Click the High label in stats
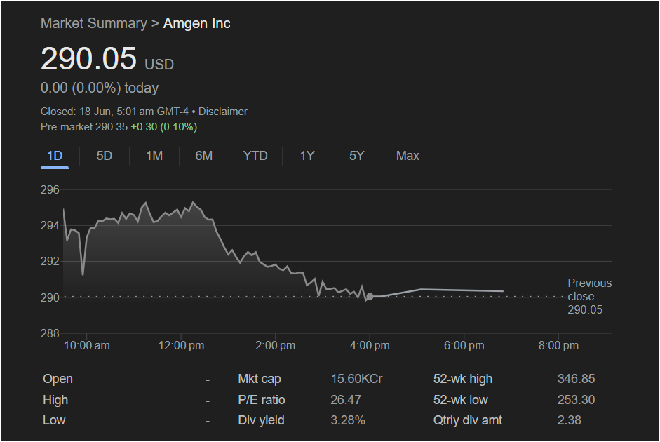The width and height of the screenshot is (660, 442). click(x=55, y=400)
